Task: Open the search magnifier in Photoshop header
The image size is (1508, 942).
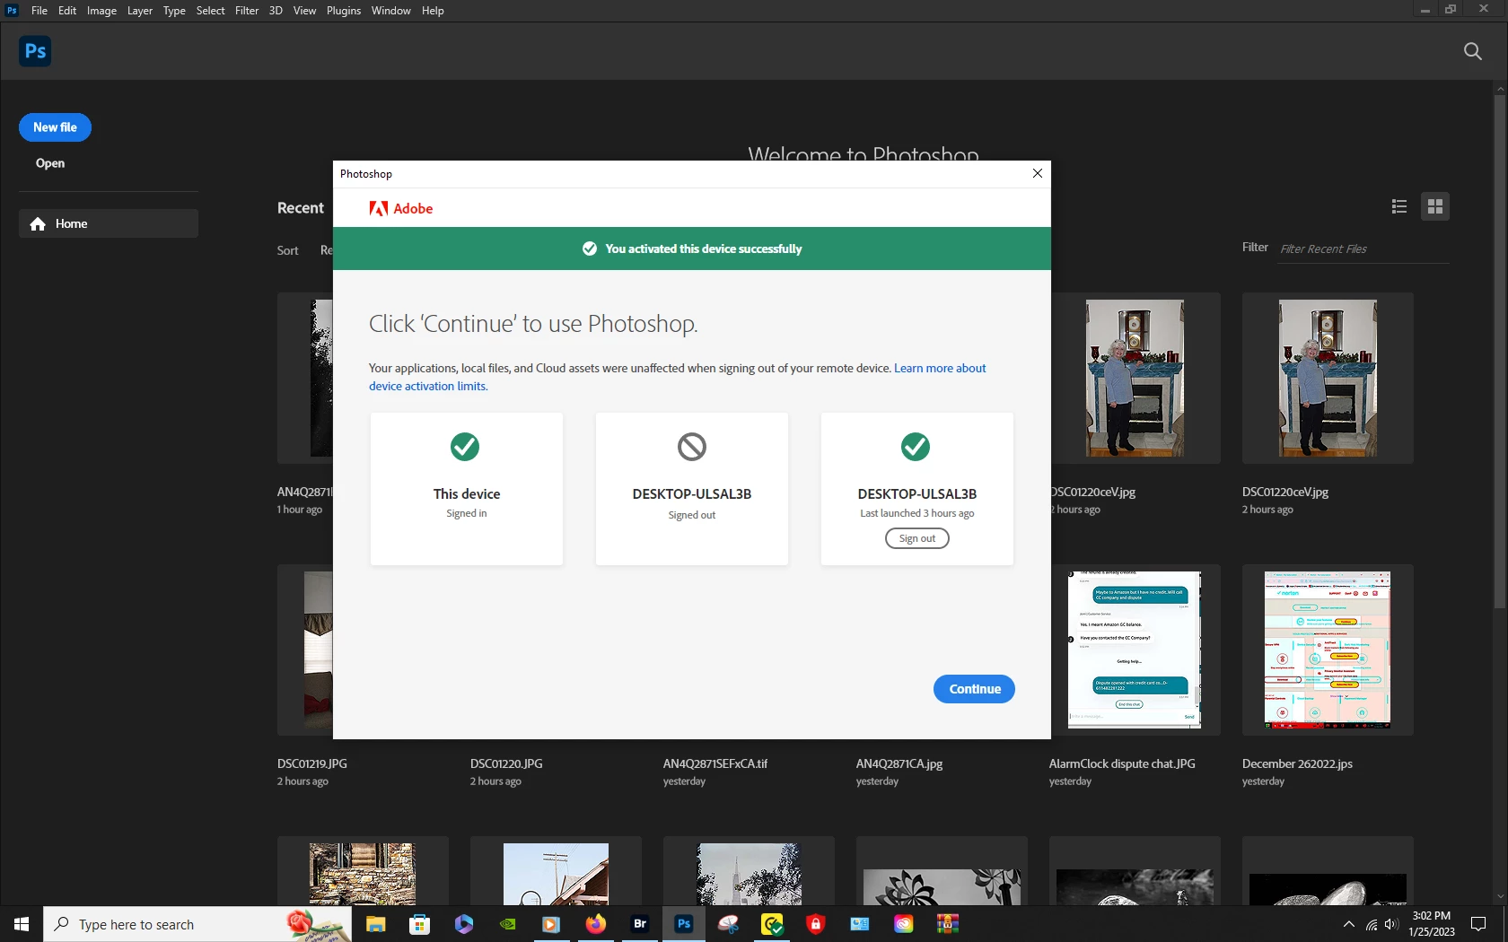Action: pos(1473,51)
